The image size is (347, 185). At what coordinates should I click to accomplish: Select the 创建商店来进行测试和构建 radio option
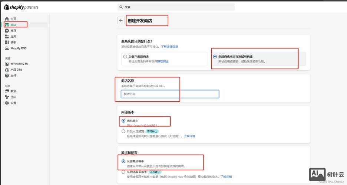click(215, 57)
